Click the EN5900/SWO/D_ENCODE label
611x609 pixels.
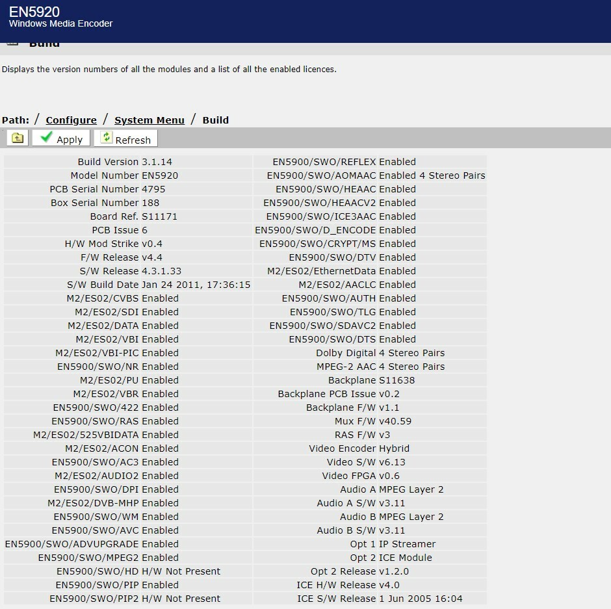[316, 230]
